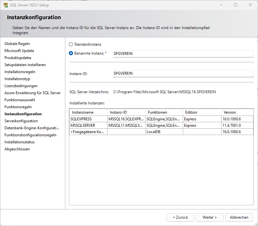Click the Instanz-ID text field
Image resolution: width=258 pixels, height=226 pixels.
point(183,73)
